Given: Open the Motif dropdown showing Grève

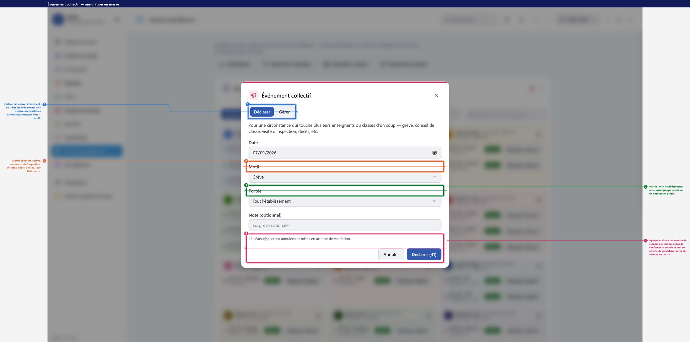Looking at the screenshot, I should pos(345,177).
